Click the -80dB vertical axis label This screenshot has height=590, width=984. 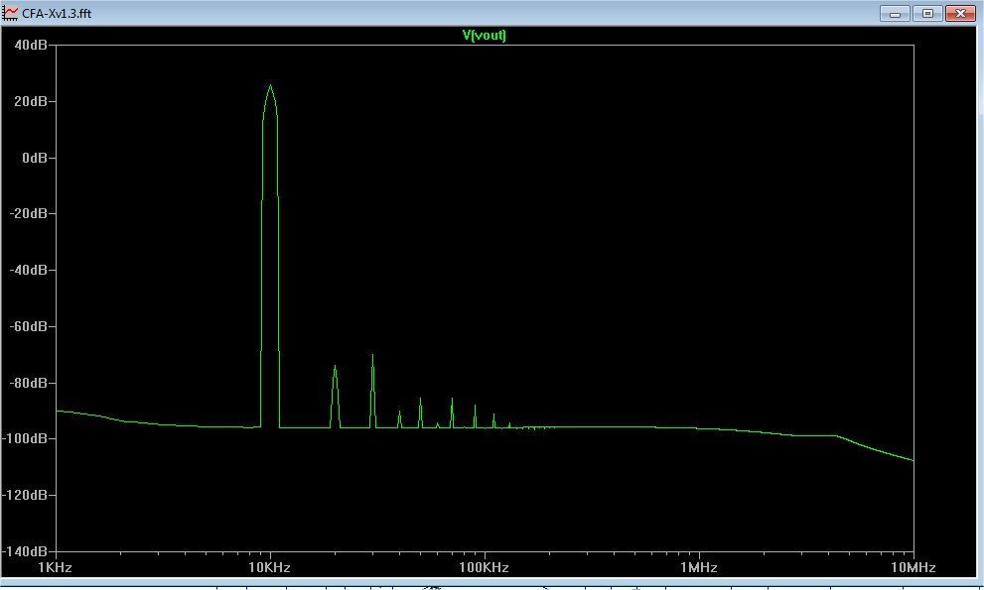[x=28, y=383]
